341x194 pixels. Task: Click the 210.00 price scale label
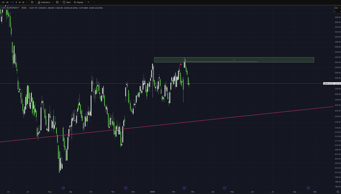point(338,145)
